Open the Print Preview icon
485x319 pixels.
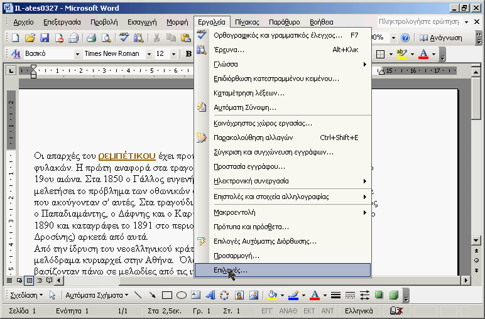[x=106, y=38]
